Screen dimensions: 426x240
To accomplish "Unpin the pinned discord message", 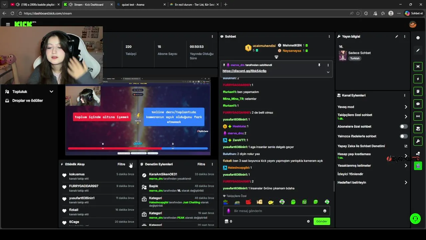I will tap(319, 65).
